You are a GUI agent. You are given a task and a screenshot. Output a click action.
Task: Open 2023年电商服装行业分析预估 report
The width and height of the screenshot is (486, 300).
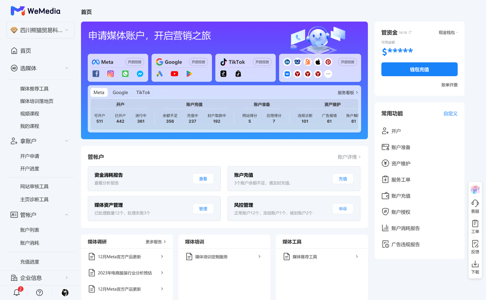pyautogui.click(x=127, y=273)
